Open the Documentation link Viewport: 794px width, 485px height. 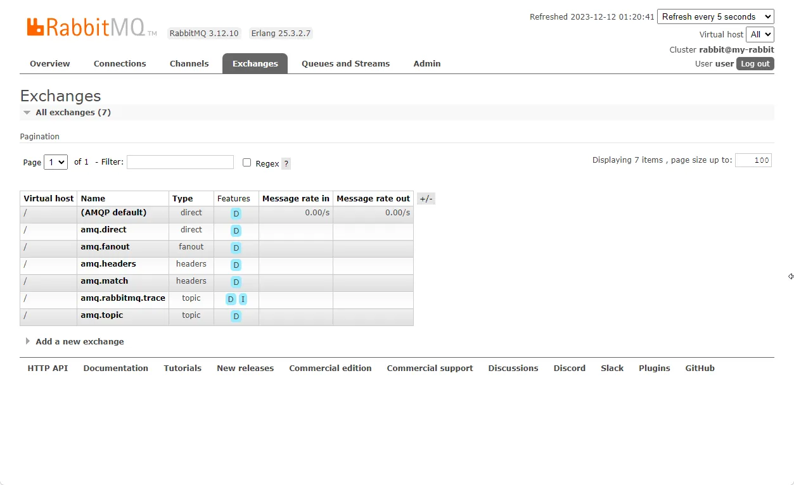coord(115,368)
